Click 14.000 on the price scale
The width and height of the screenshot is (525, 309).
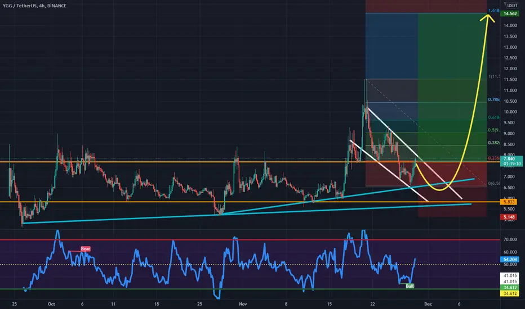tap(510, 25)
